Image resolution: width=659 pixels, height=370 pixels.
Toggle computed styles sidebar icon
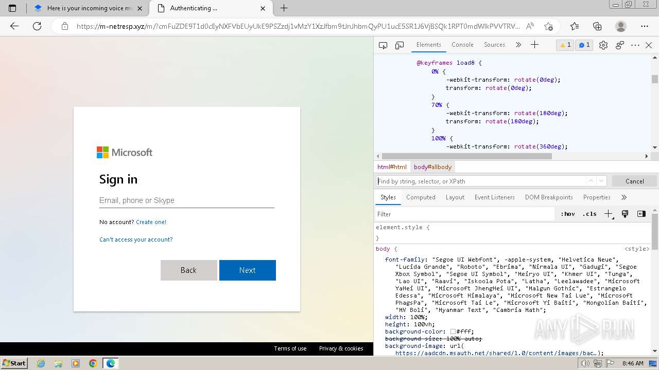coord(641,214)
